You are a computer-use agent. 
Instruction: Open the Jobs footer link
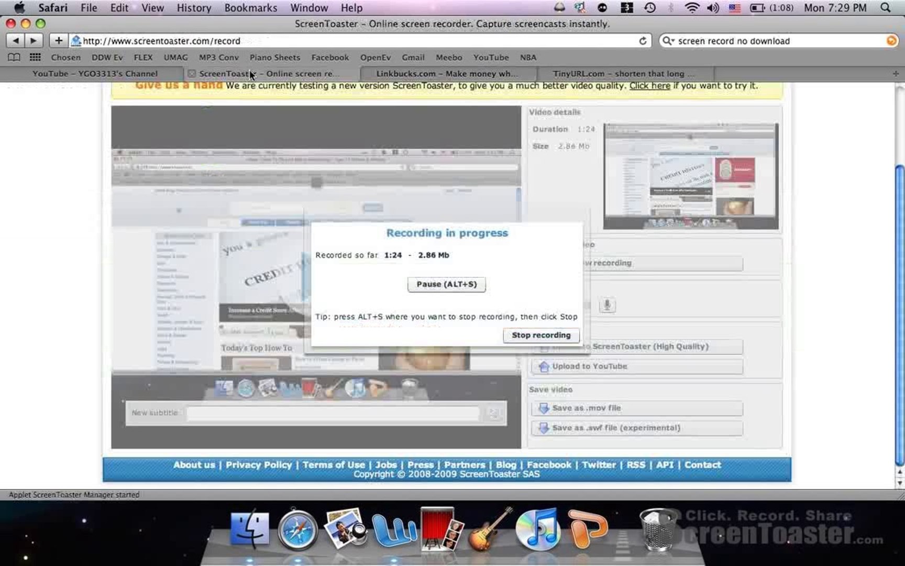point(386,465)
